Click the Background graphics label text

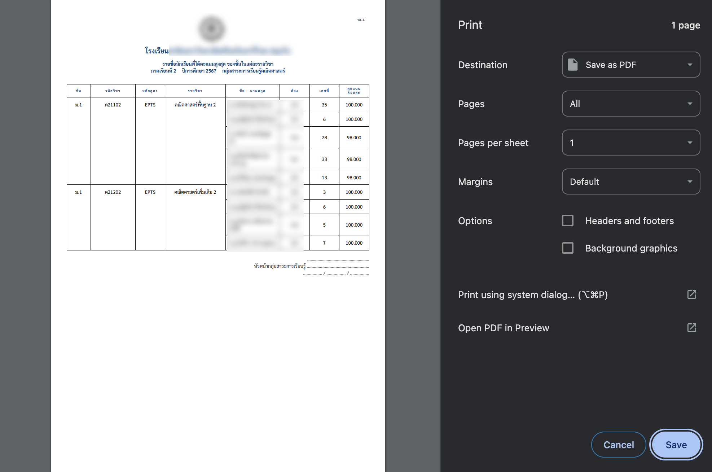[631, 248]
